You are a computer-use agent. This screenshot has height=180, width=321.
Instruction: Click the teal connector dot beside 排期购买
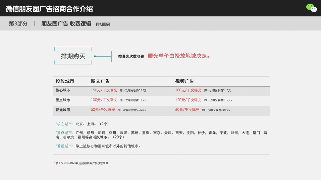click(95, 56)
